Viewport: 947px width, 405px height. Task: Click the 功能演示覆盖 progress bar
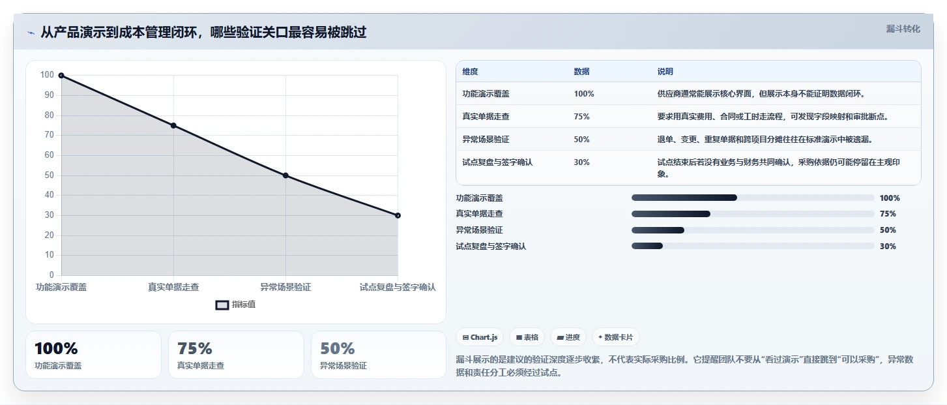(753, 198)
